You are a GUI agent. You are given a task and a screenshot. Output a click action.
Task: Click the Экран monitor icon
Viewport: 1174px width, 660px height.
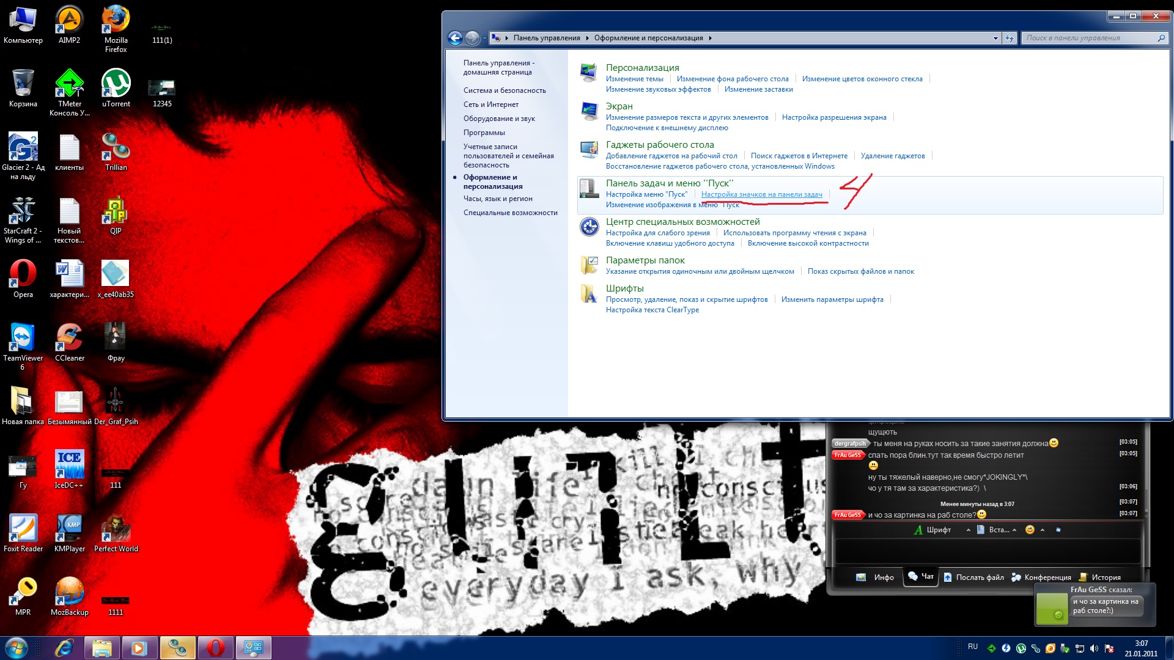click(589, 111)
